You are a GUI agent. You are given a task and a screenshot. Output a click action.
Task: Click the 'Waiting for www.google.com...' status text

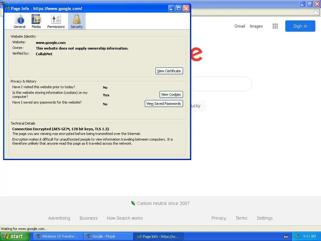click(x=24, y=229)
